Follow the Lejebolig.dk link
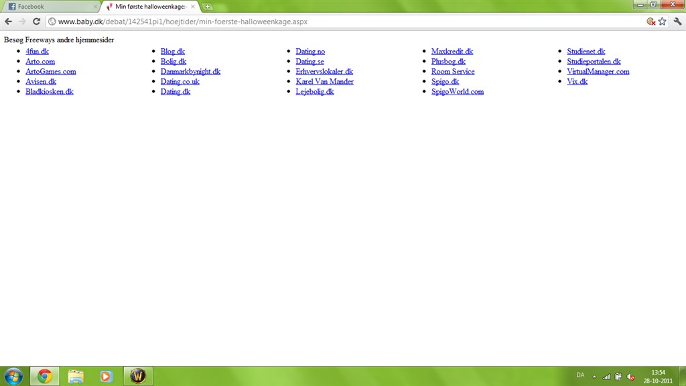The width and height of the screenshot is (686, 386). click(x=315, y=91)
